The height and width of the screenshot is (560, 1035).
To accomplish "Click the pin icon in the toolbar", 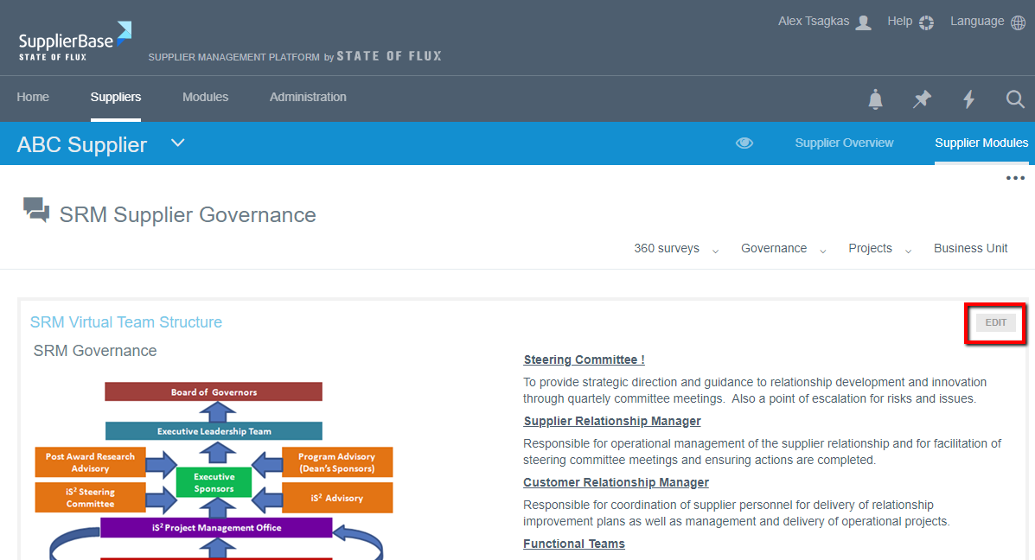I will pos(922,99).
